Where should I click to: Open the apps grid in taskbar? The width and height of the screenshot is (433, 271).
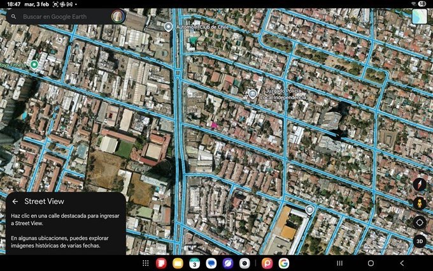(x=146, y=263)
